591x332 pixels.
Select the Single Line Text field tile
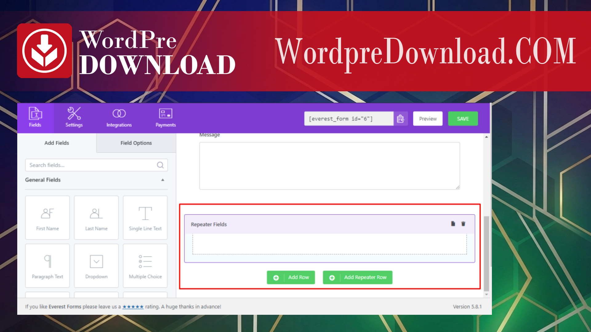[x=145, y=218]
